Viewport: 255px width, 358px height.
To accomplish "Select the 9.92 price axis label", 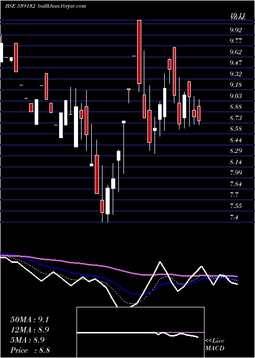I will 236,30.
